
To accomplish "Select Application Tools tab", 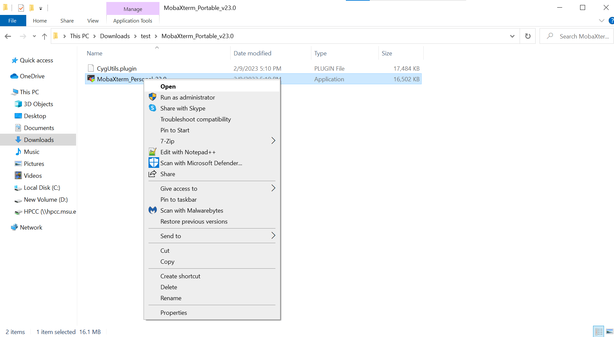I will point(132,20).
